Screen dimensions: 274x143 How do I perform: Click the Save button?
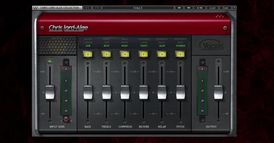(225, 8)
